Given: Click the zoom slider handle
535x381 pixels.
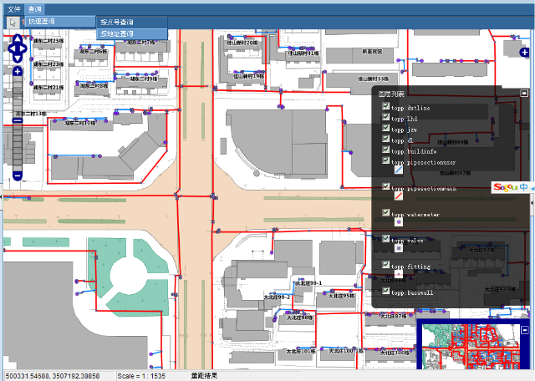Looking at the screenshot, I should (x=18, y=120).
